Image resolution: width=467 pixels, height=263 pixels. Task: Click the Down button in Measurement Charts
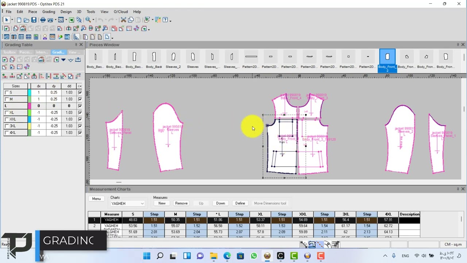[x=221, y=203]
